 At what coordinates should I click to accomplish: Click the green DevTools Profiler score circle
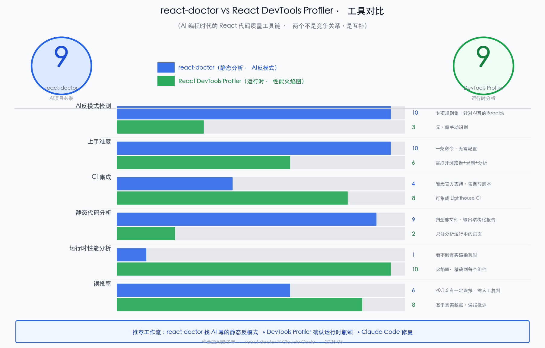click(x=483, y=66)
